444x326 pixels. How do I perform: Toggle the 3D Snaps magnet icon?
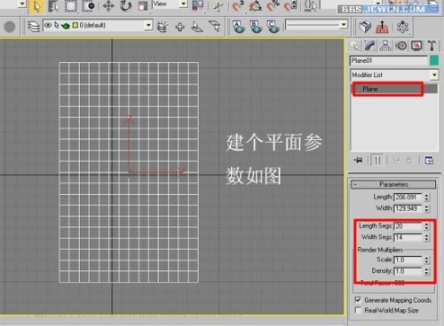click(x=237, y=6)
